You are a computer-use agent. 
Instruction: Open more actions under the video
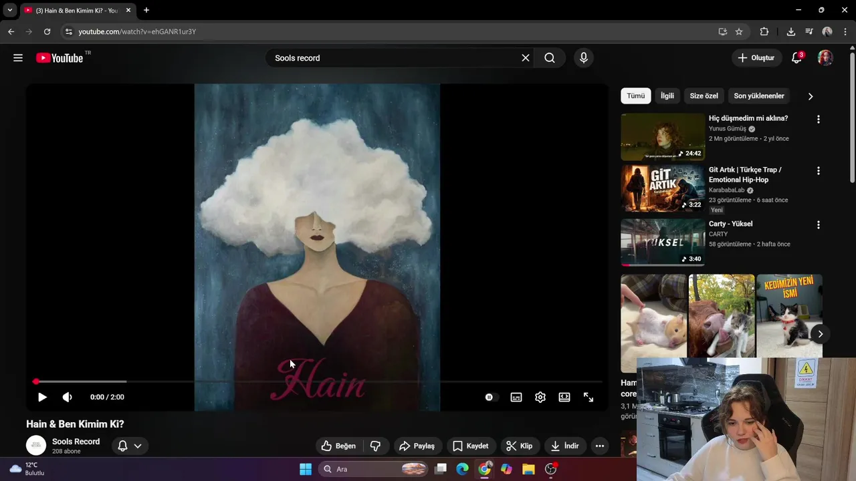[600, 446]
